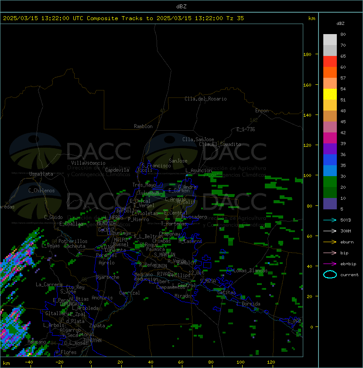Click the 'km' label at top right
Image resolution: width=363 pixels, height=368 pixels.
312,18
